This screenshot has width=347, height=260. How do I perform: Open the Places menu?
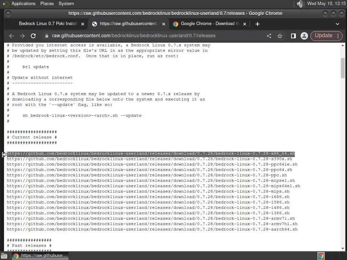coord(47,3)
